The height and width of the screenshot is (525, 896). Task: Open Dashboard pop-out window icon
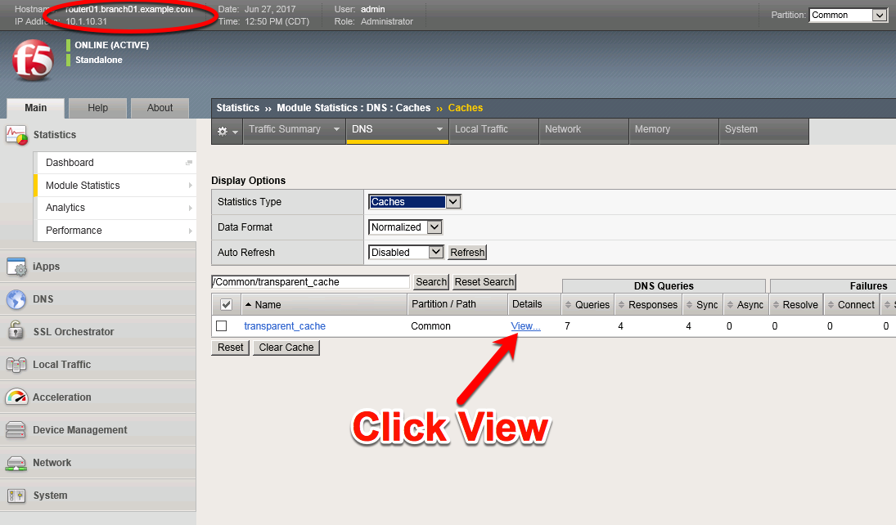(188, 163)
